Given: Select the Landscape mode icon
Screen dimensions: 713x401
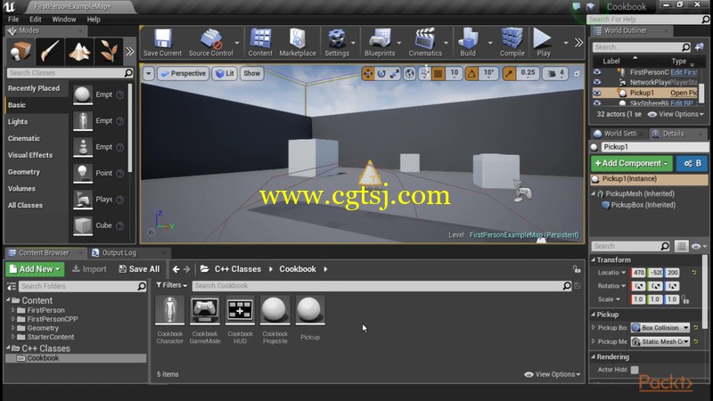Looking at the screenshot, I should (79, 52).
